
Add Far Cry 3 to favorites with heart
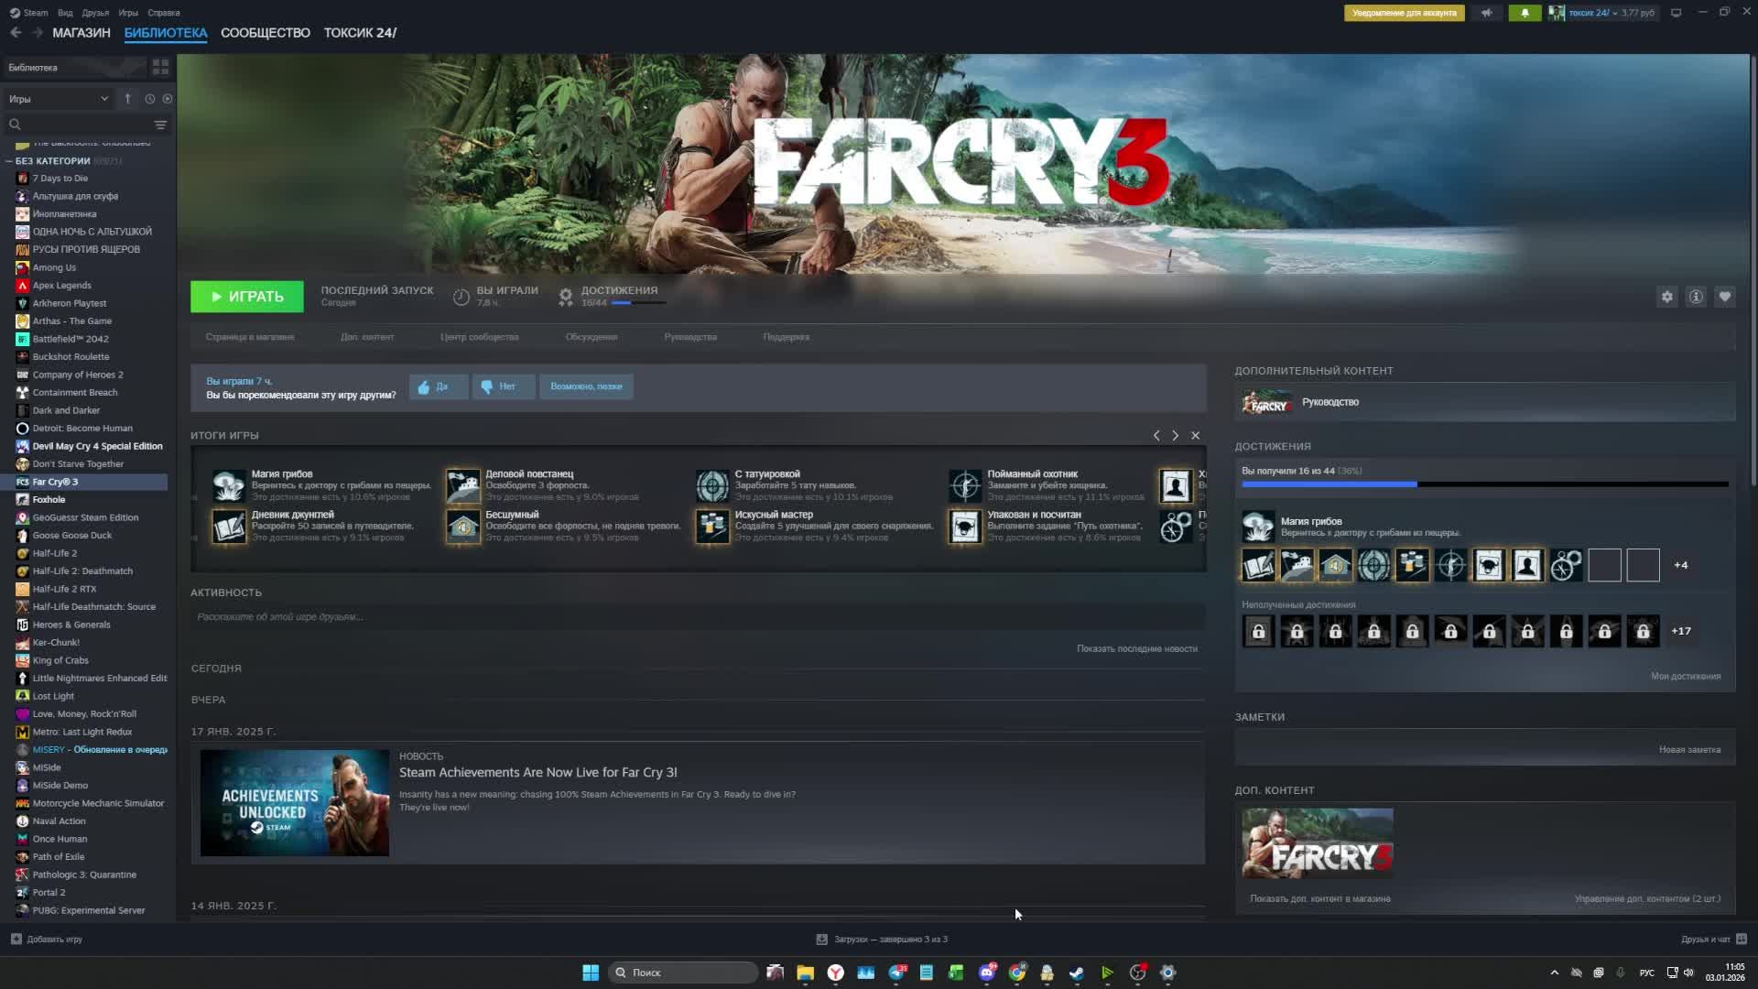coord(1725,297)
